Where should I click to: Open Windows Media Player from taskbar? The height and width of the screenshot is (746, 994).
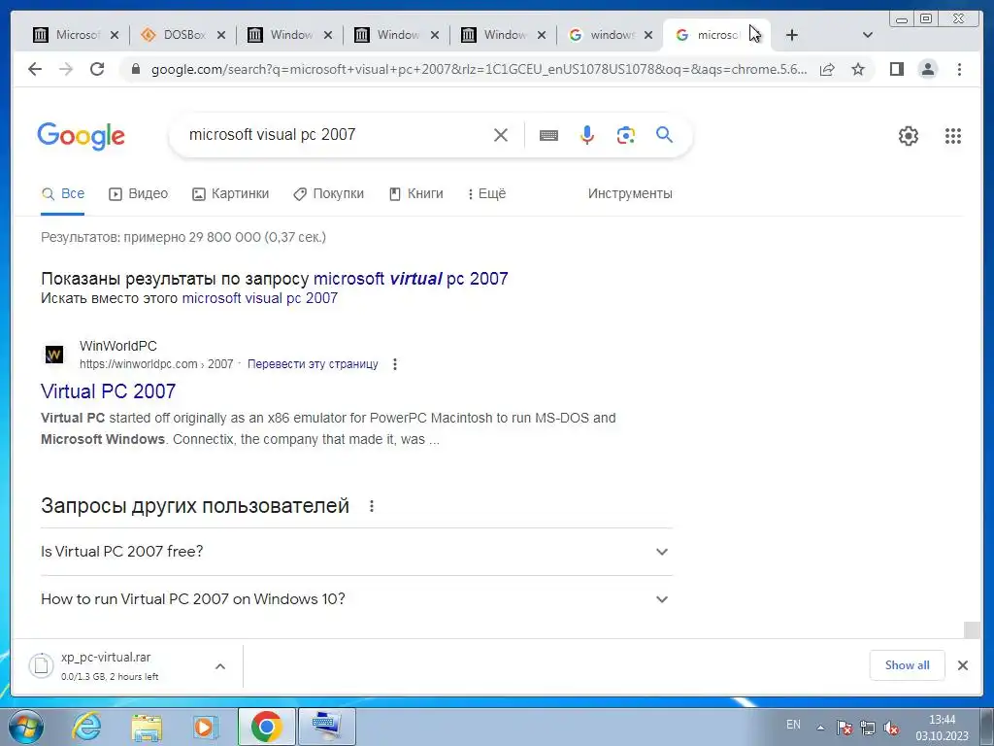pos(205,727)
